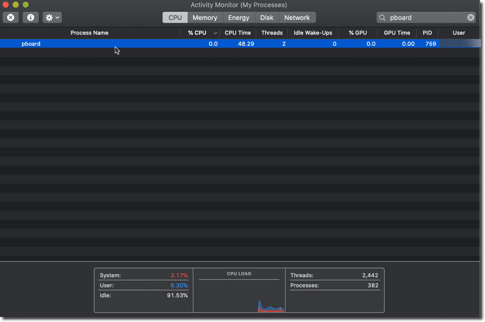Open the process info inspector icon
485x322 pixels.
click(31, 18)
